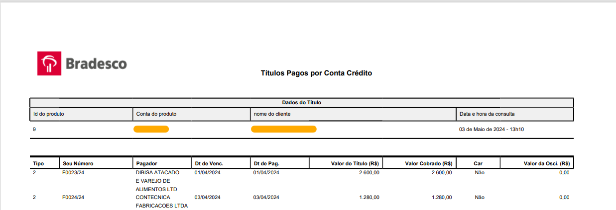Click the Valor Cobrado (R$) column header
Screen dimensions: 616x210
pyautogui.click(x=428, y=163)
